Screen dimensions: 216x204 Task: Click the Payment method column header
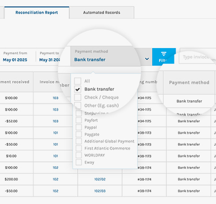189,83
